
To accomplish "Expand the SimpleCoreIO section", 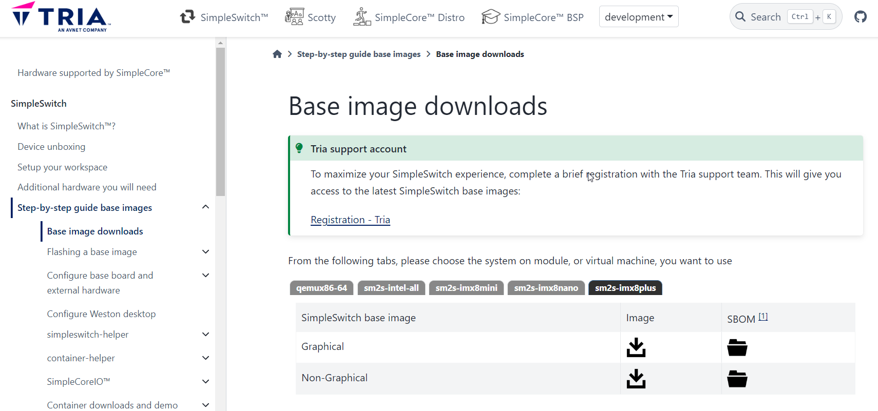I will tap(205, 382).
